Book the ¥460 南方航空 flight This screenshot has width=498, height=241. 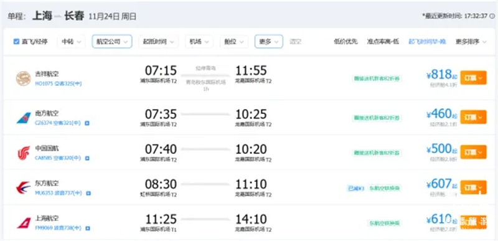tap(473, 117)
